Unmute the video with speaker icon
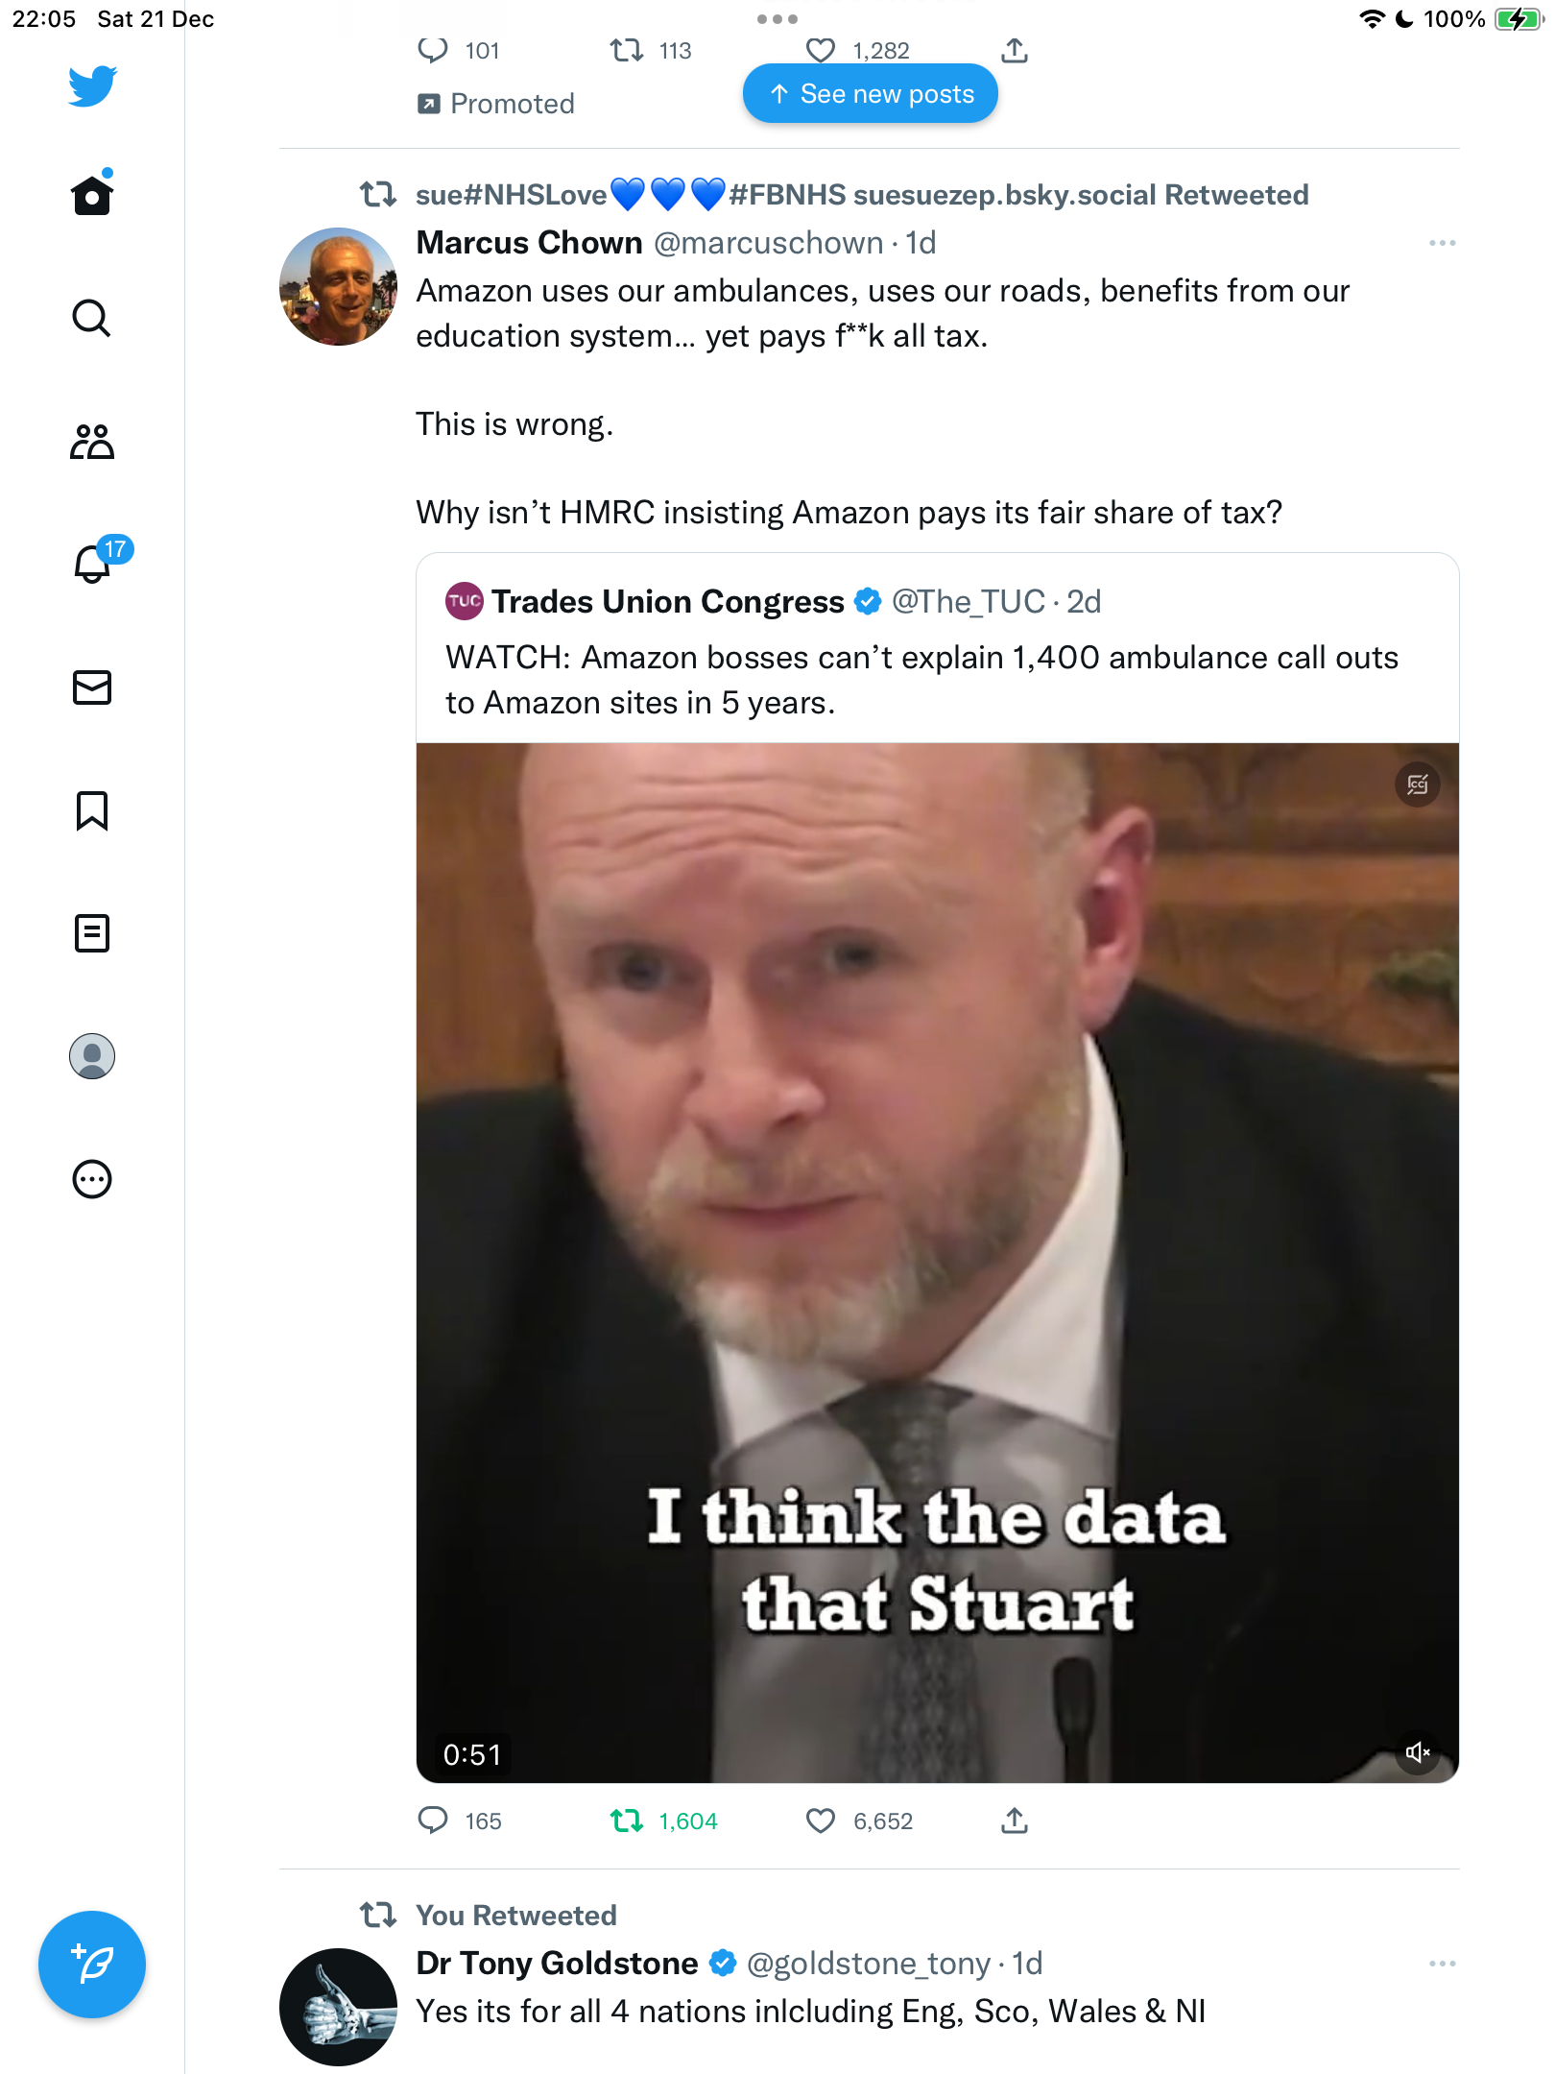This screenshot has width=1555, height=2074. coord(1418,1752)
